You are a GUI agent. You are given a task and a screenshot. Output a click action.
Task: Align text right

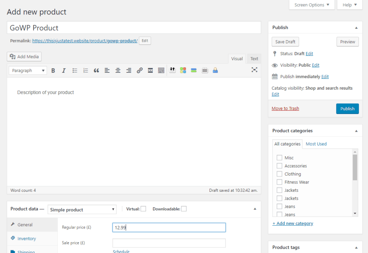[x=129, y=70]
